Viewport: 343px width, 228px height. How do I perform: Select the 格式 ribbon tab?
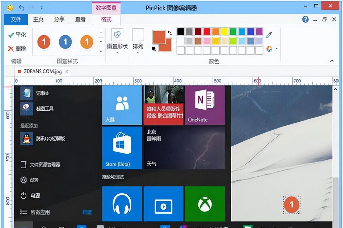tap(106, 20)
